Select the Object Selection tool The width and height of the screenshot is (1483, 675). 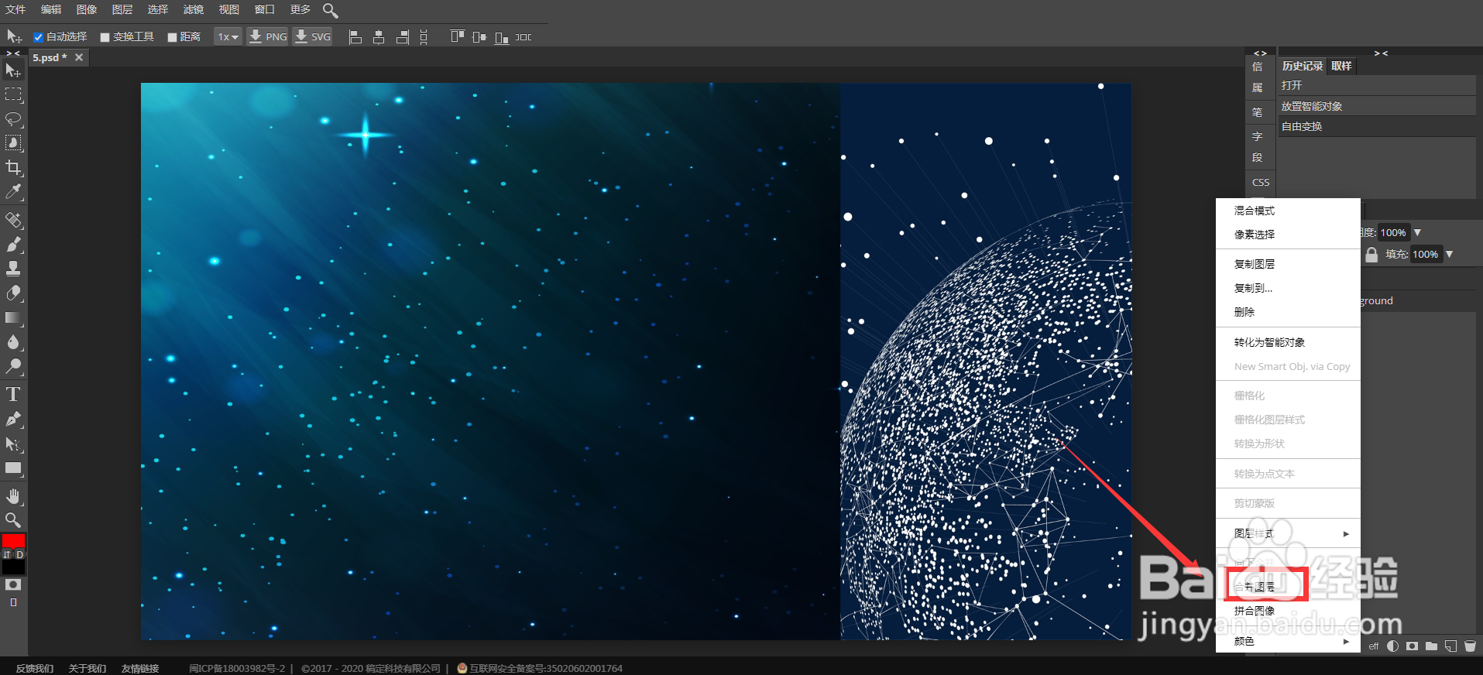coord(13,143)
